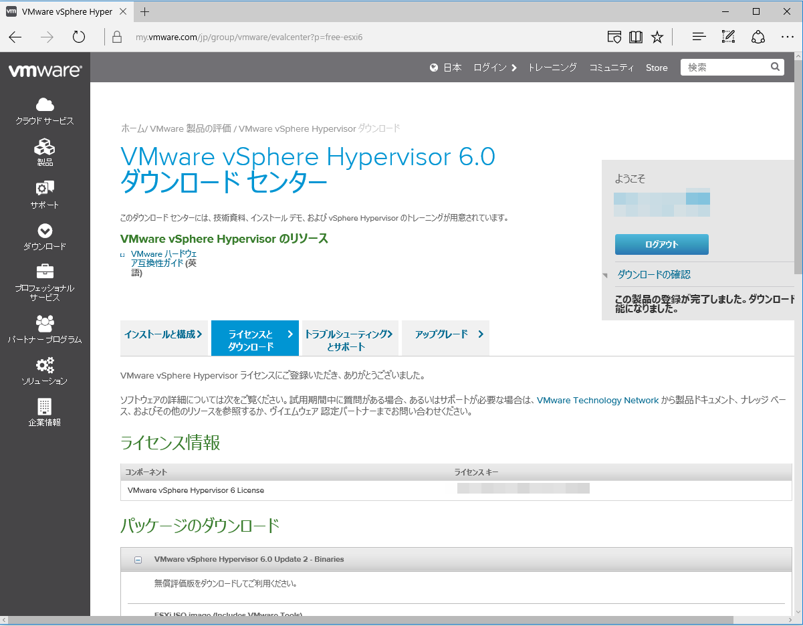Click the globe 日本 region selector
The image size is (803, 626).
pos(446,68)
